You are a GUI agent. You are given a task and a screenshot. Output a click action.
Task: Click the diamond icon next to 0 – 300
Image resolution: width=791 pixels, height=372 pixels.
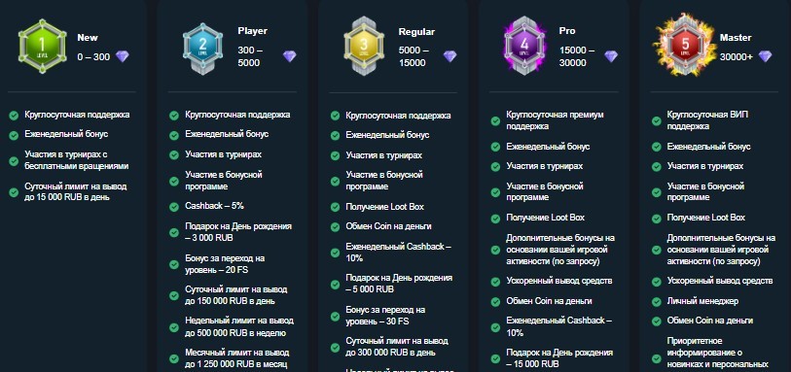pyautogui.click(x=123, y=57)
